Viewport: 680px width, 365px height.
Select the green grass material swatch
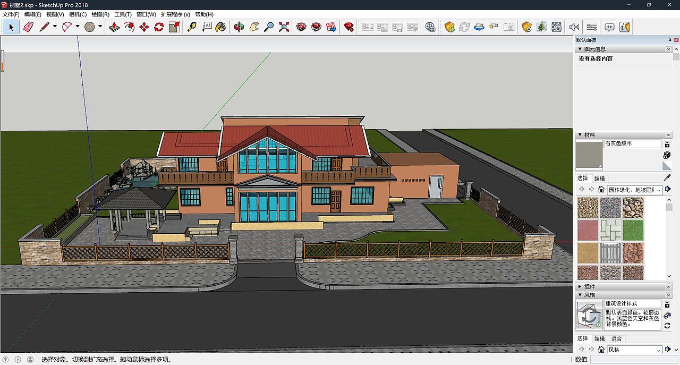click(633, 230)
